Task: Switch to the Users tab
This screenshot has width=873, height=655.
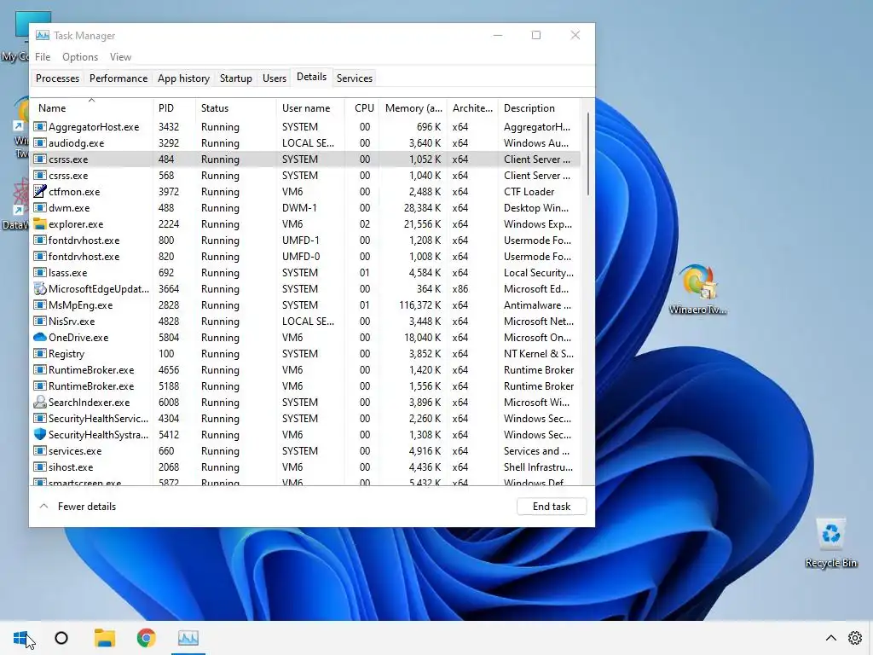Action: tap(275, 78)
